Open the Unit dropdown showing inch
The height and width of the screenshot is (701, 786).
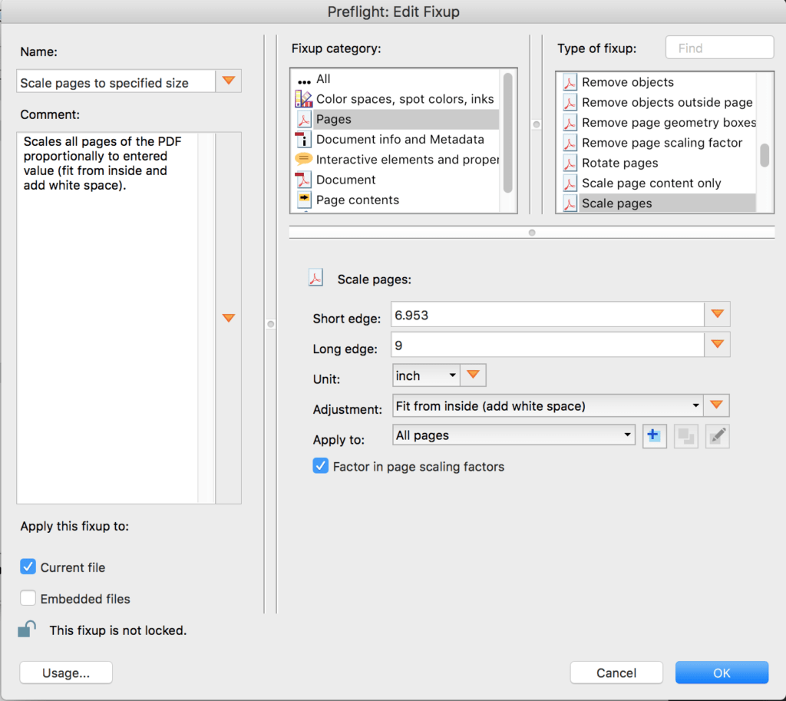pos(425,375)
